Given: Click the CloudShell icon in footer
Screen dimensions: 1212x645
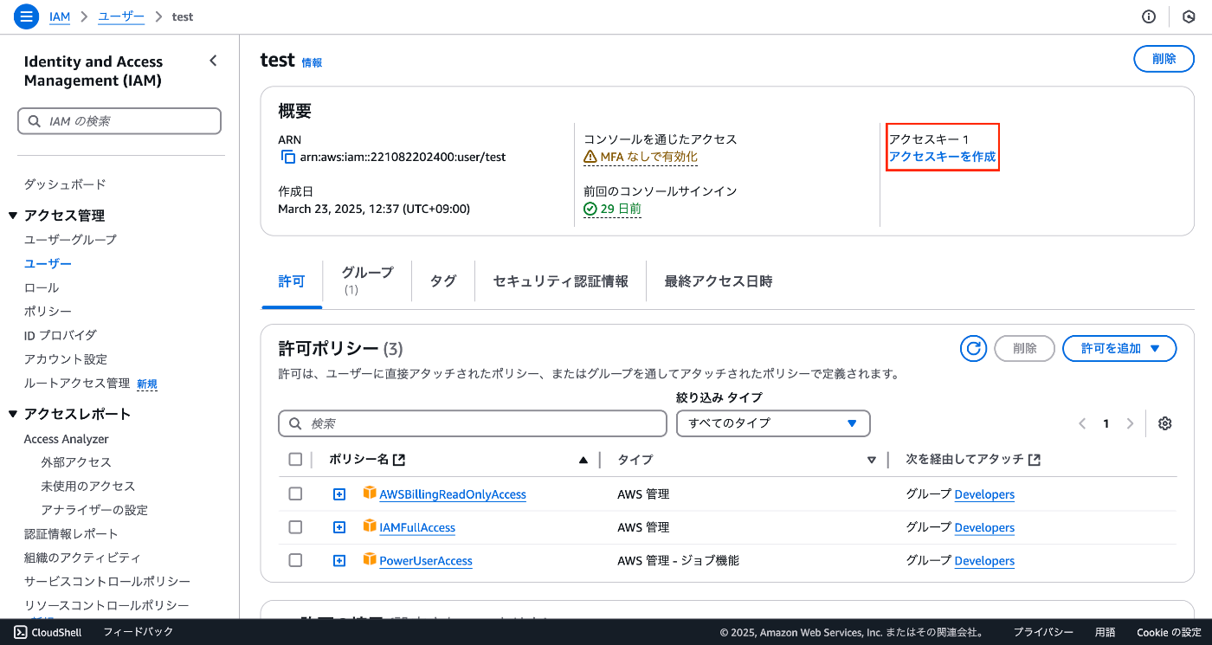Looking at the screenshot, I should click(x=19, y=632).
